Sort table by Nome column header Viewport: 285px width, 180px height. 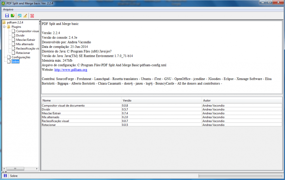tap(81, 100)
